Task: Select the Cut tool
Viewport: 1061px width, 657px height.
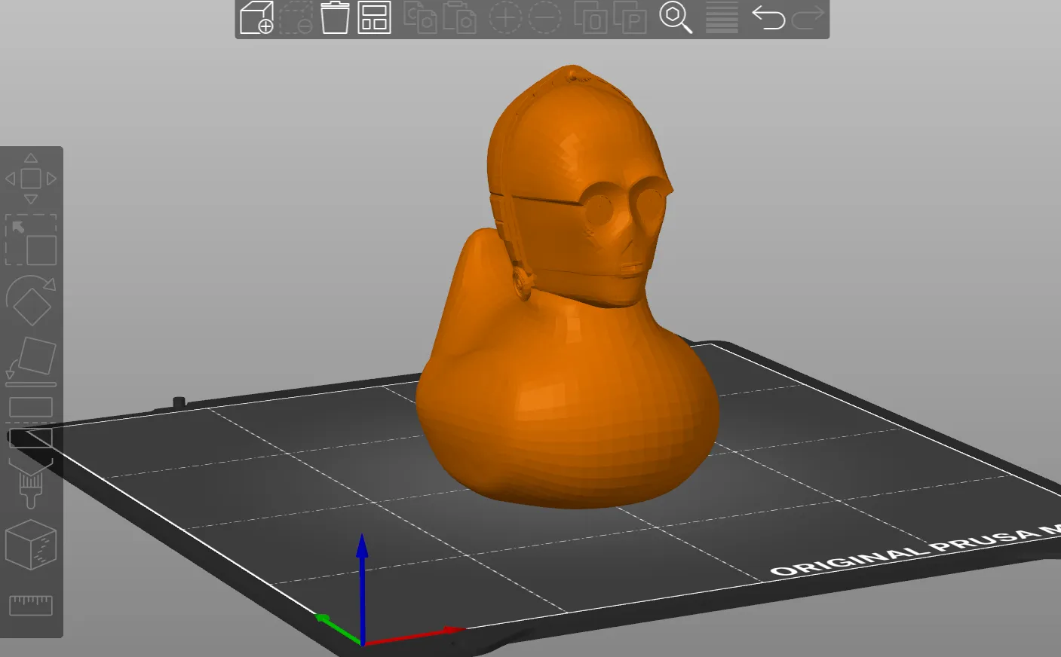Action: click(x=31, y=423)
